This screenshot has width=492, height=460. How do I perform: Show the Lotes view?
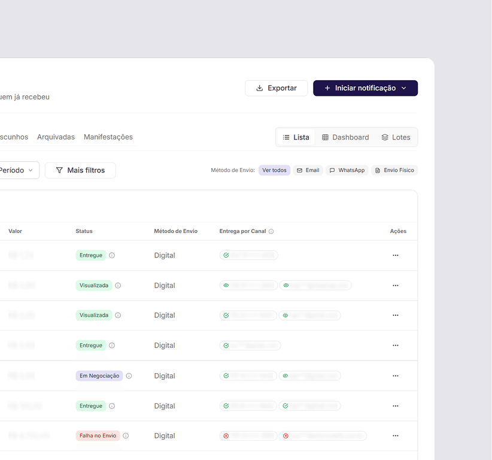(396, 137)
